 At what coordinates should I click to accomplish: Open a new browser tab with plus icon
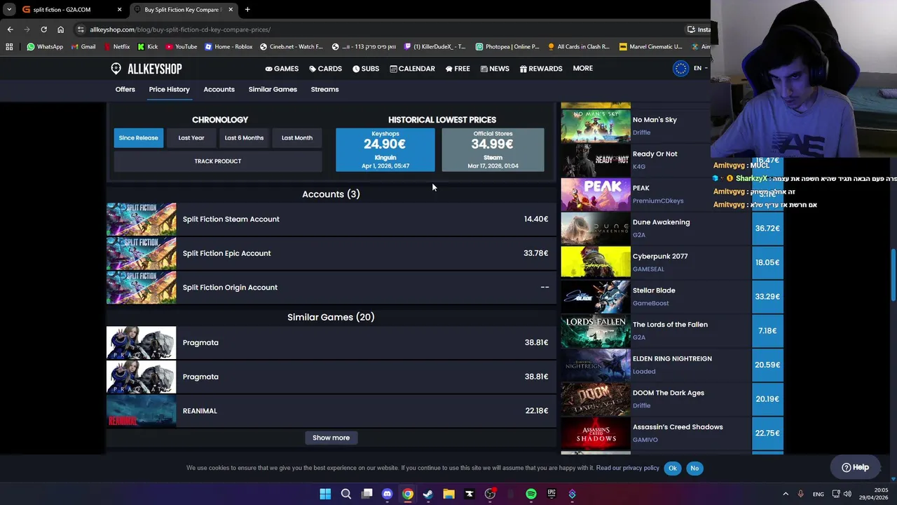coord(247,10)
